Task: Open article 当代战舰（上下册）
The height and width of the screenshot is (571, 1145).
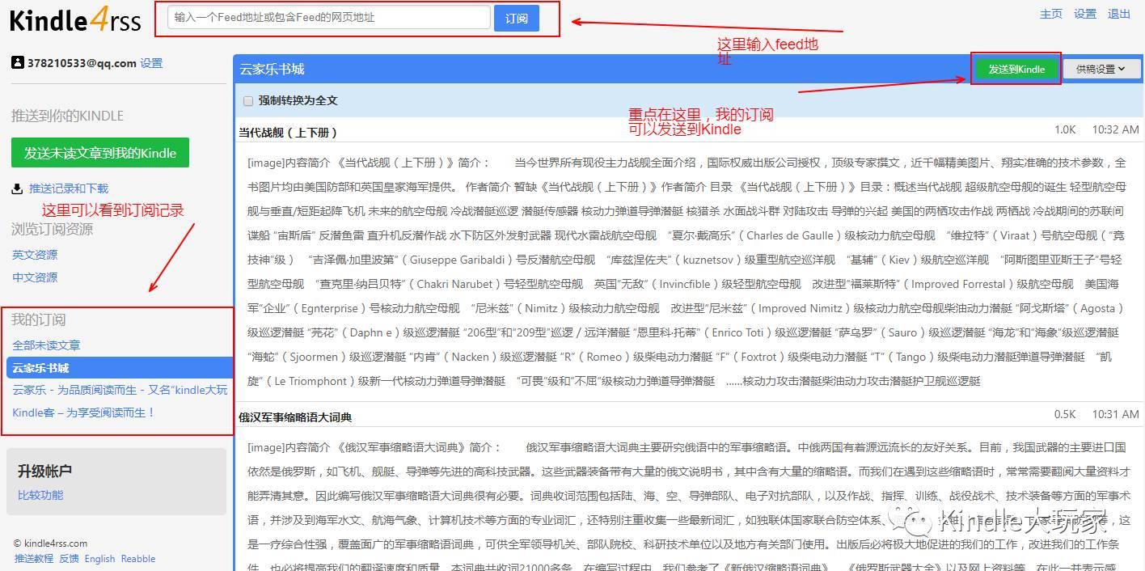Action: click(289, 133)
